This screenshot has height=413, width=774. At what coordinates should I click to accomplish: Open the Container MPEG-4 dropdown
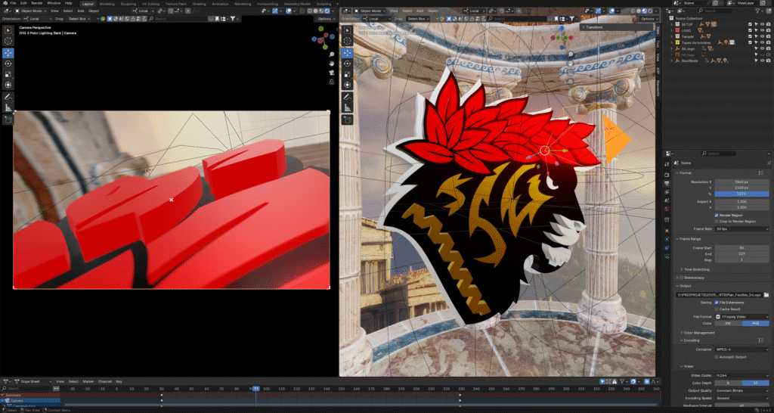742,349
